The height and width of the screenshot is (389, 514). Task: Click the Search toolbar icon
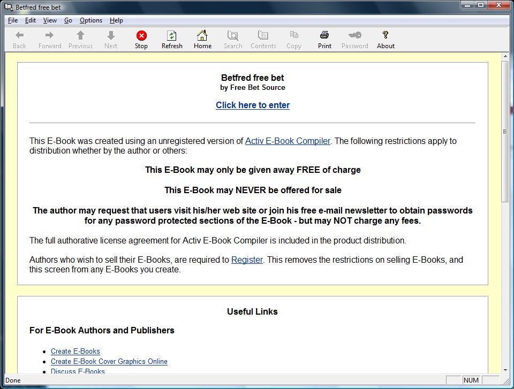233,35
